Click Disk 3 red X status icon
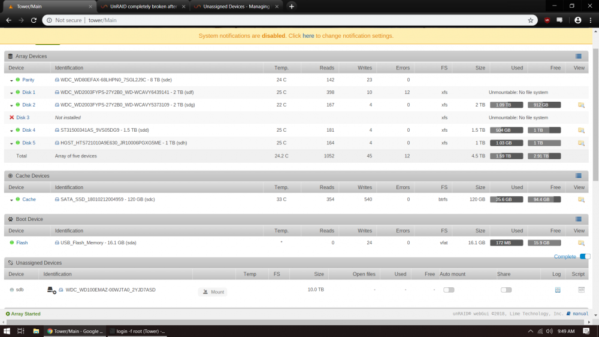Image resolution: width=599 pixels, height=337 pixels. (x=11, y=117)
